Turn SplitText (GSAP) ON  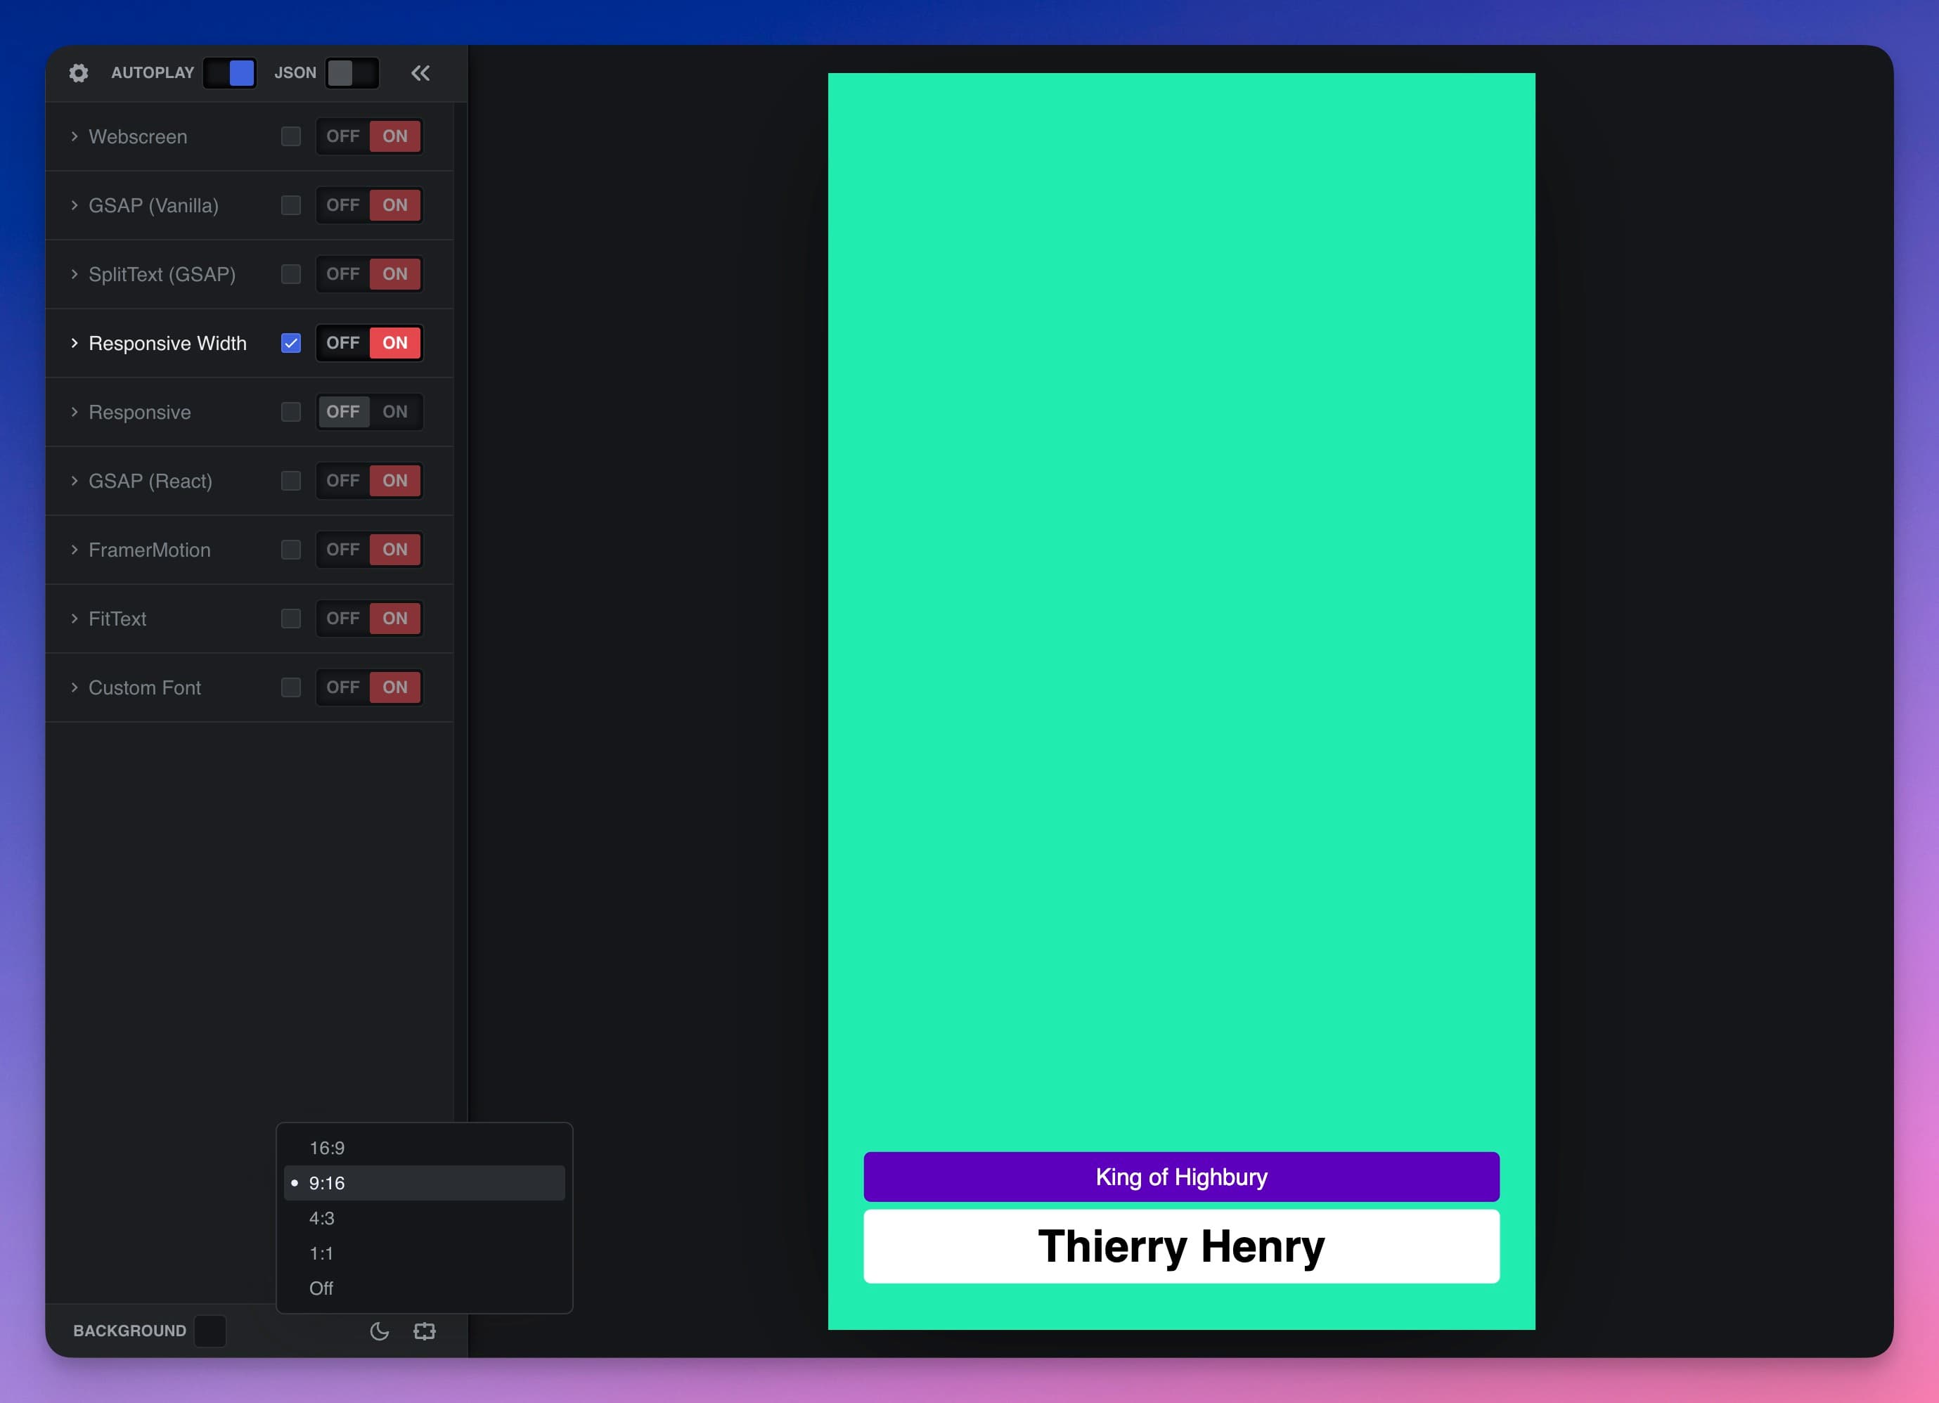395,273
